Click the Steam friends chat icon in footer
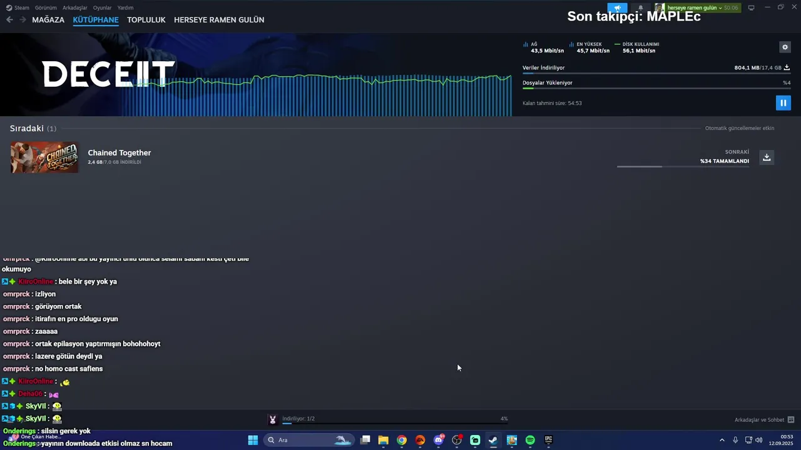The image size is (801, 450). pyautogui.click(x=791, y=419)
